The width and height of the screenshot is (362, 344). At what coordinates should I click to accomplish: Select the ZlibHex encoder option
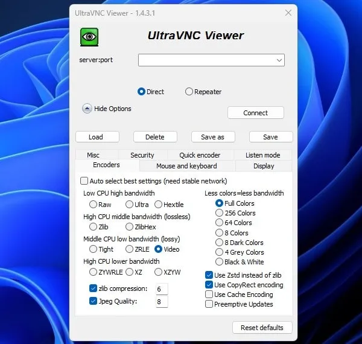[x=129, y=227]
